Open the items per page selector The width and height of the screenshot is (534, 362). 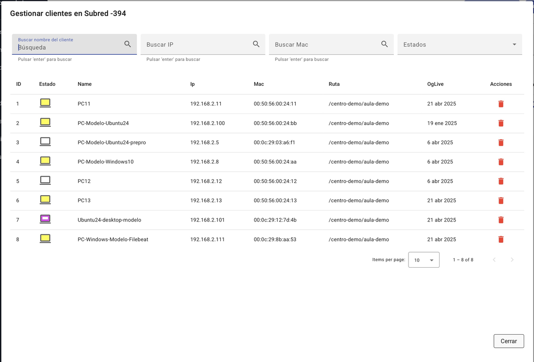(x=424, y=260)
